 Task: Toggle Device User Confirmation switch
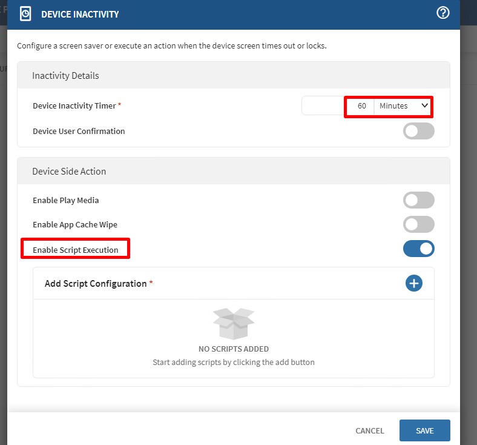[418, 131]
